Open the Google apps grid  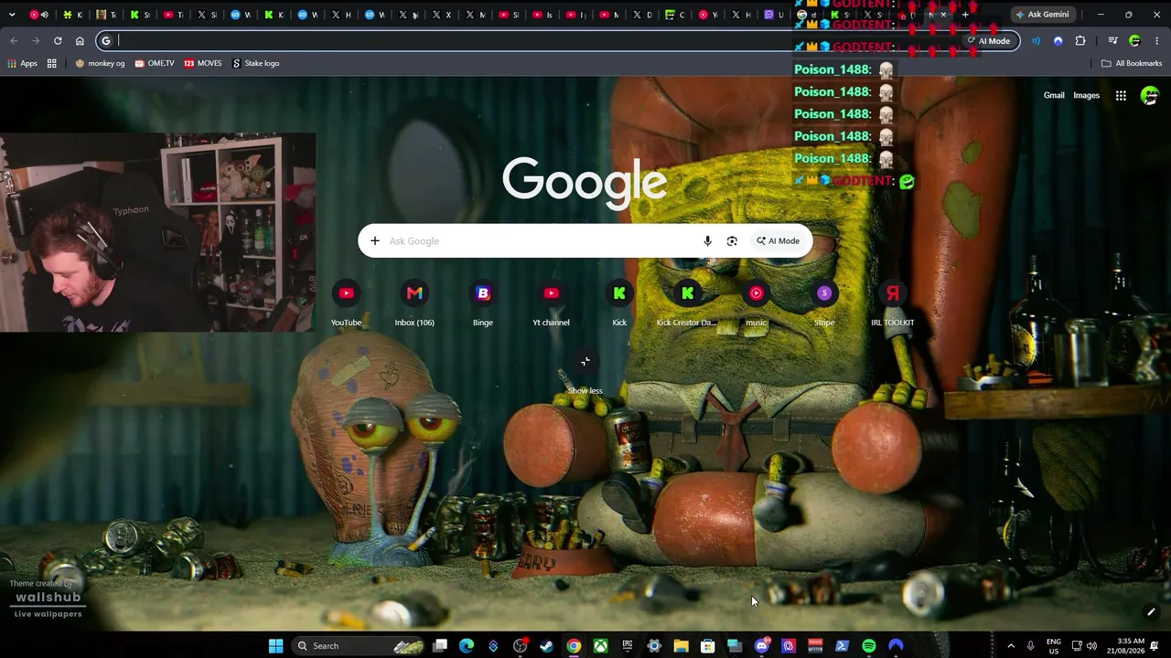[x=1121, y=95]
